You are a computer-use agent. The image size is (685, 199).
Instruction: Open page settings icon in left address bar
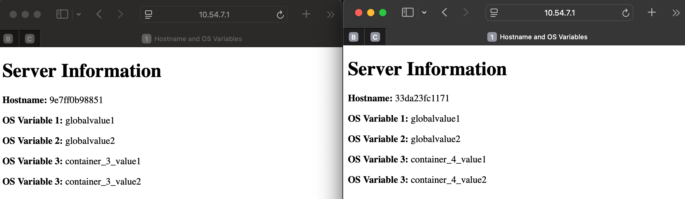148,15
